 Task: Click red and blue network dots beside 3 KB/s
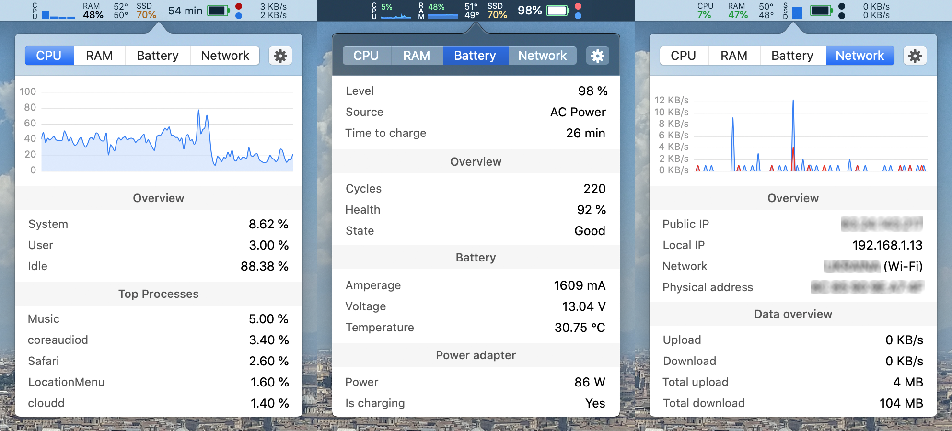click(x=239, y=11)
